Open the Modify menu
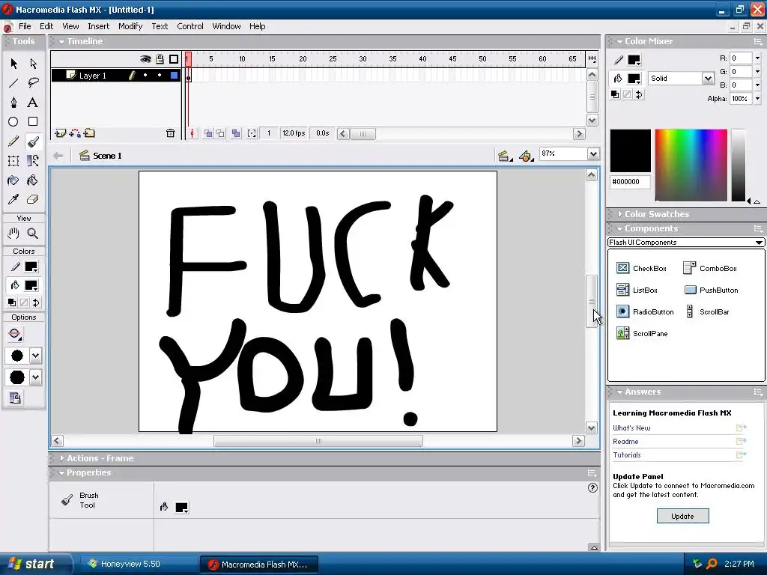 pos(130,26)
